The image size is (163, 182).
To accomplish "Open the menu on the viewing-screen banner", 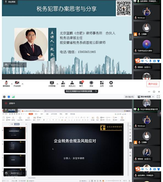I will tap(96, 91).
